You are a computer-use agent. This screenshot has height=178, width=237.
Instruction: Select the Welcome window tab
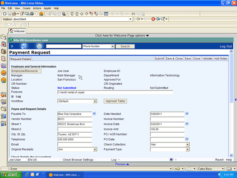(x=17, y=31)
